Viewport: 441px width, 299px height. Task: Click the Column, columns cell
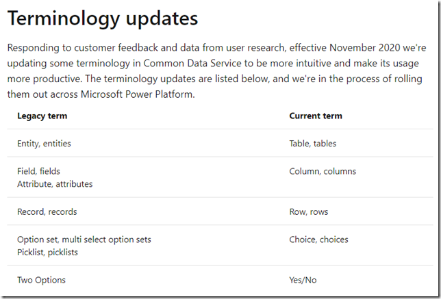tap(323, 171)
